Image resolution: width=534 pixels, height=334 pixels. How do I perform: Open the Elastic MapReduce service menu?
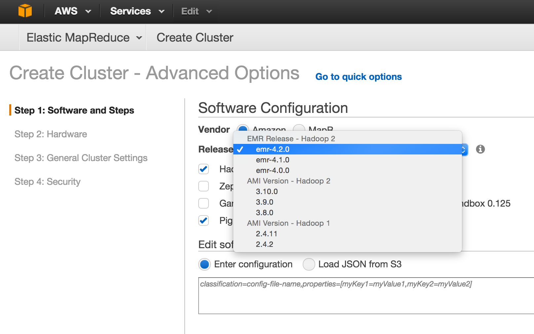tap(84, 38)
